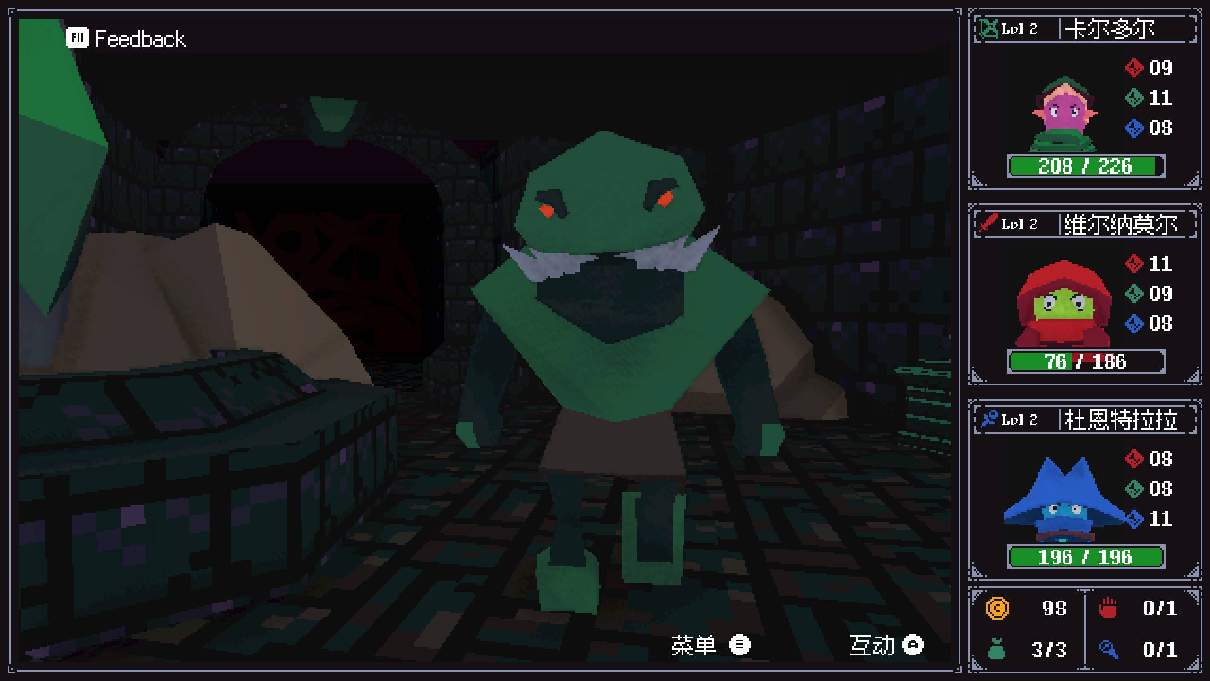This screenshot has height=681, width=1210.
Task: Click 杜恩特拉拉's red stat value 08
Action: pyautogui.click(x=1161, y=459)
